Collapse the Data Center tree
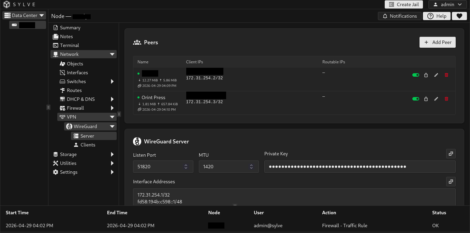Screen dimensions: 470x233 point(42,15)
